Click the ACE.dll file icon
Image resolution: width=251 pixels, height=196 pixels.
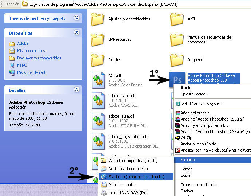(98, 80)
